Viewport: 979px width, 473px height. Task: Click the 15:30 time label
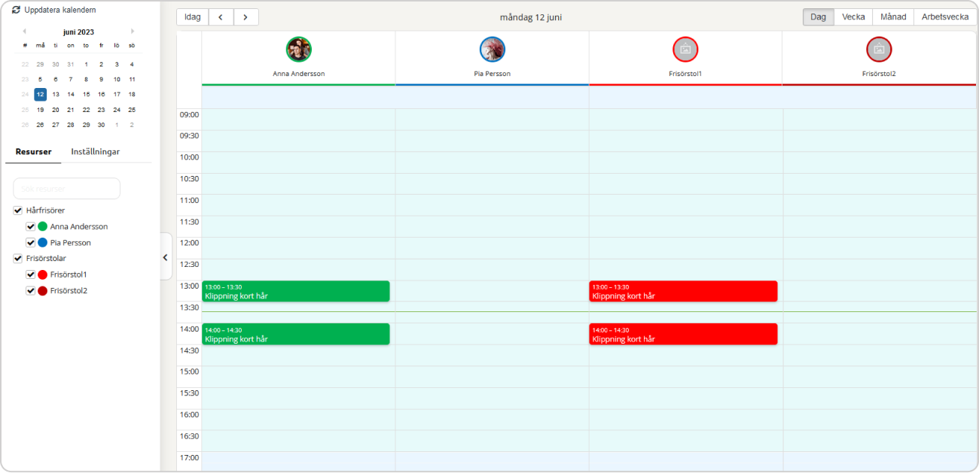point(189,393)
